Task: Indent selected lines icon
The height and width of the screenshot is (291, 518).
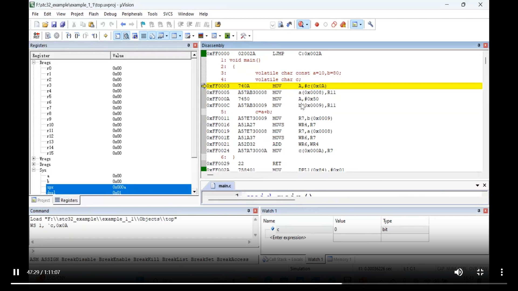Action: 181,25
